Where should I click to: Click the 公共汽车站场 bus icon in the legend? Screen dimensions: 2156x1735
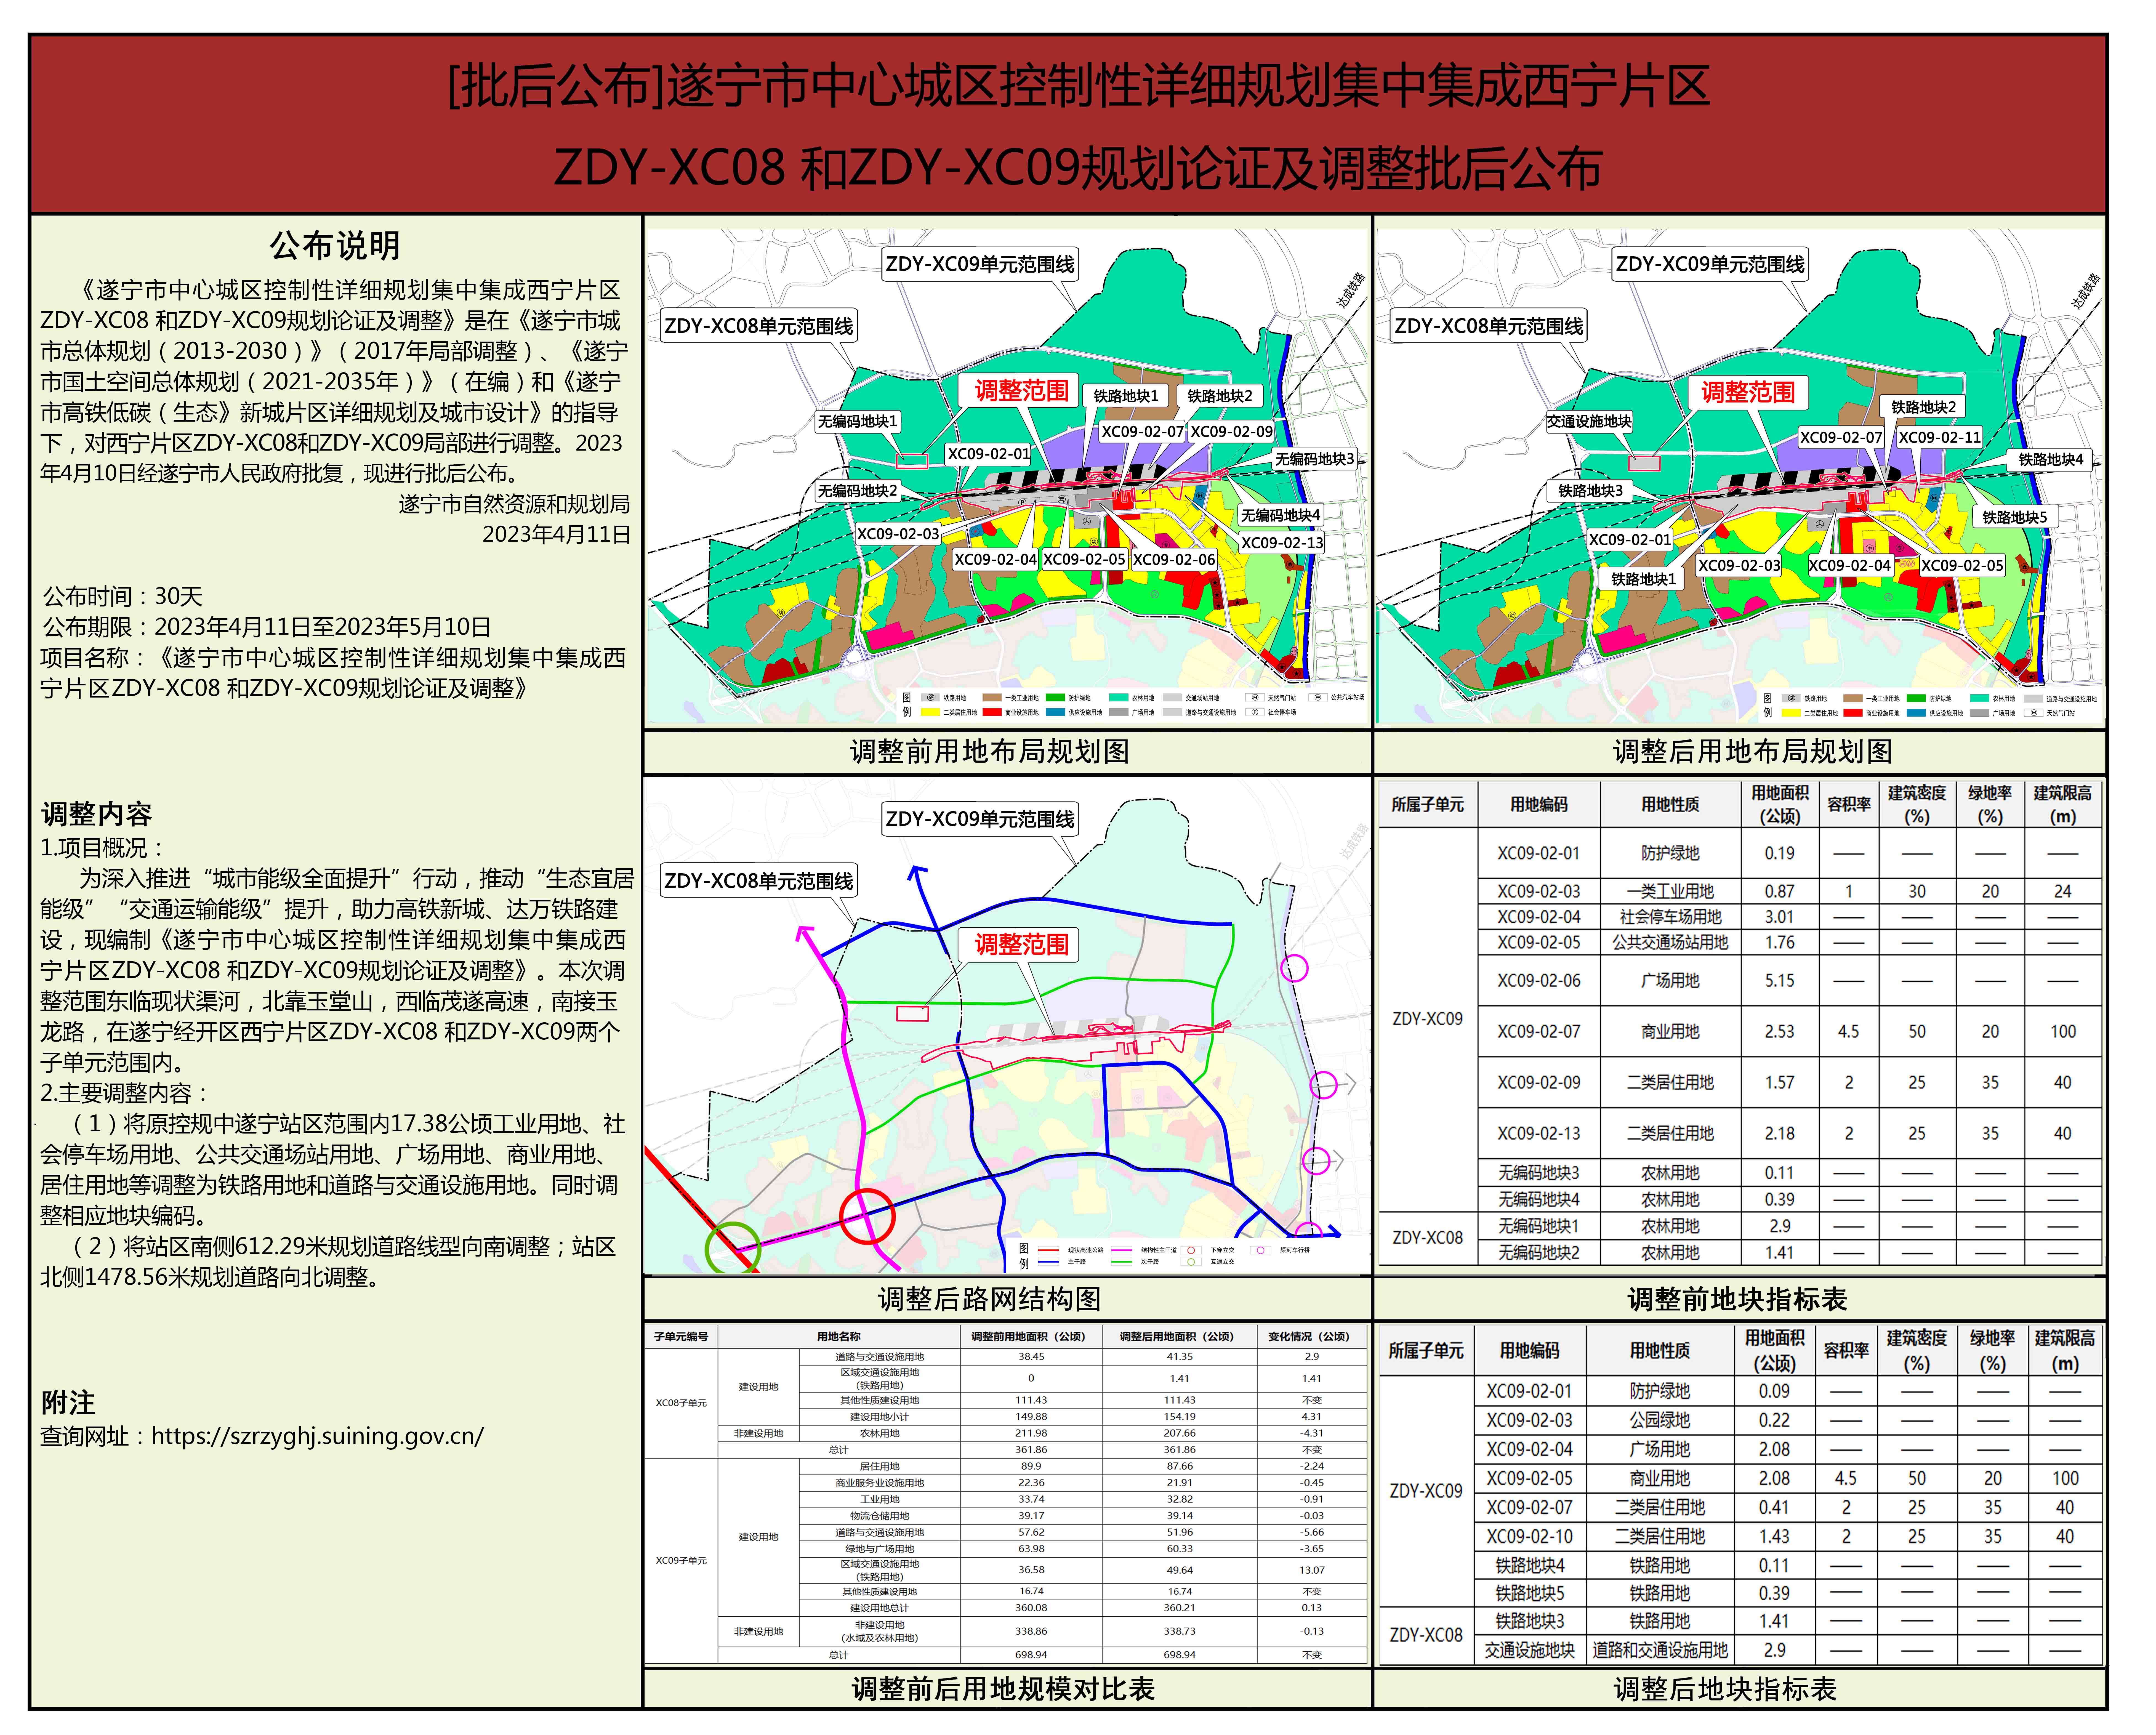coord(1318,698)
